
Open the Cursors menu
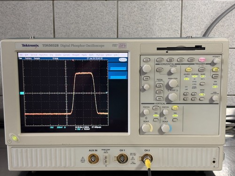tap(67, 55)
